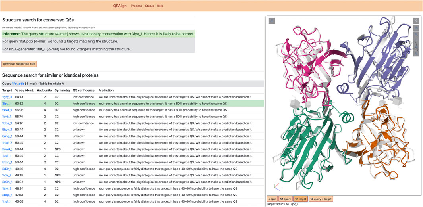This screenshot has height=207, width=423.
Task: Open target link 1sfy_2
Action: [x=7, y=188]
